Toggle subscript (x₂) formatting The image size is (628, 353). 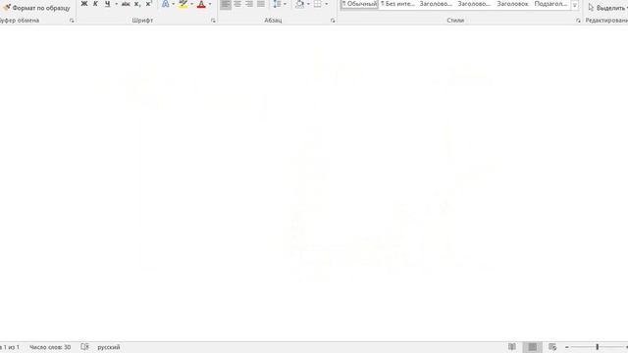click(137, 4)
